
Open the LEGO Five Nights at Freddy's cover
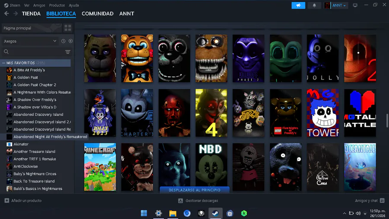(286, 113)
